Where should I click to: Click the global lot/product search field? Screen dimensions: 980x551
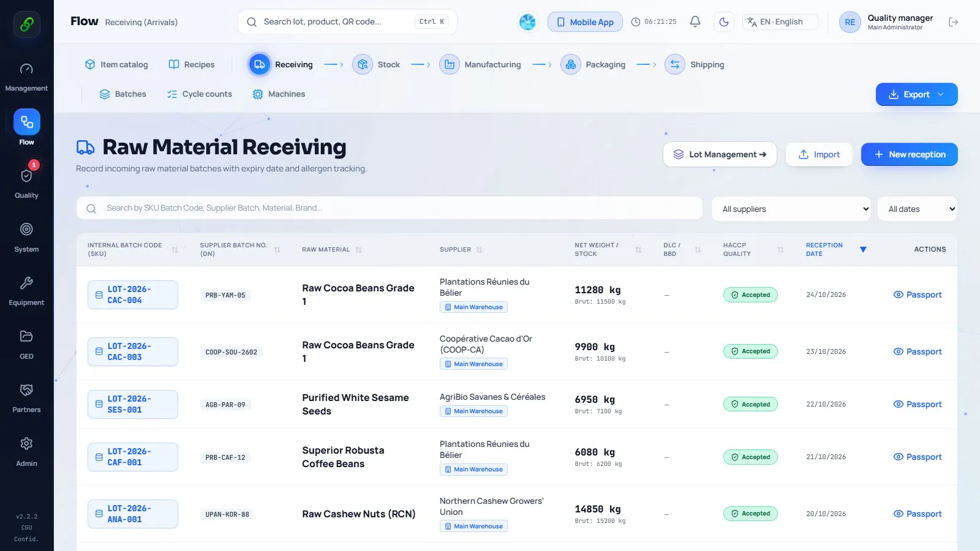point(347,22)
